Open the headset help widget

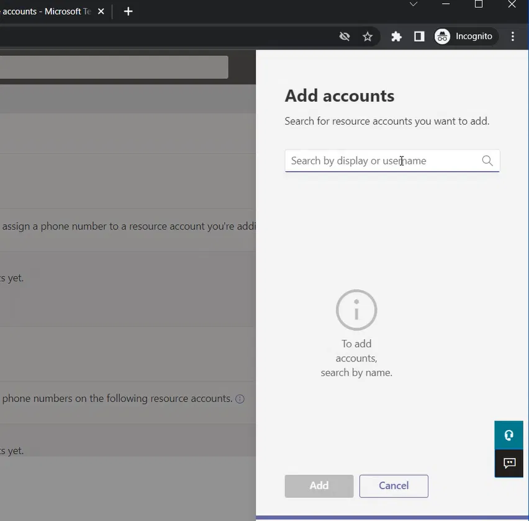[509, 435]
